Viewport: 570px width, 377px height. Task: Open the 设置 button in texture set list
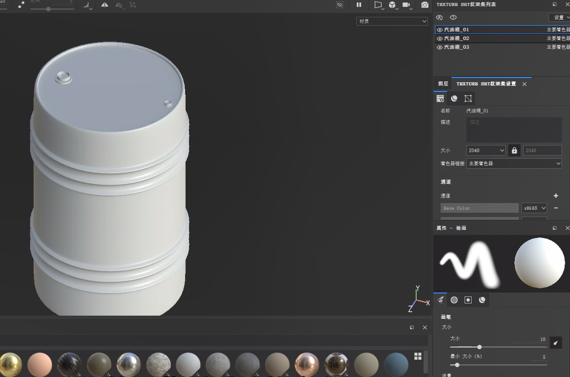point(559,18)
